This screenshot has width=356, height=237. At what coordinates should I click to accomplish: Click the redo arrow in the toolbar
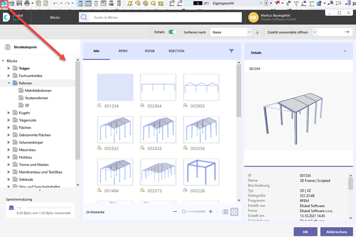pos(67,3)
